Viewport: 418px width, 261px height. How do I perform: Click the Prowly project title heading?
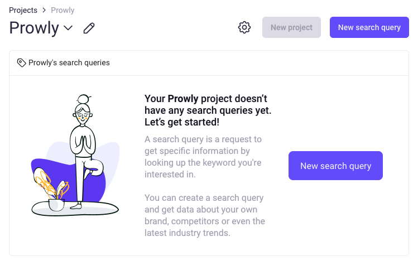[34, 28]
